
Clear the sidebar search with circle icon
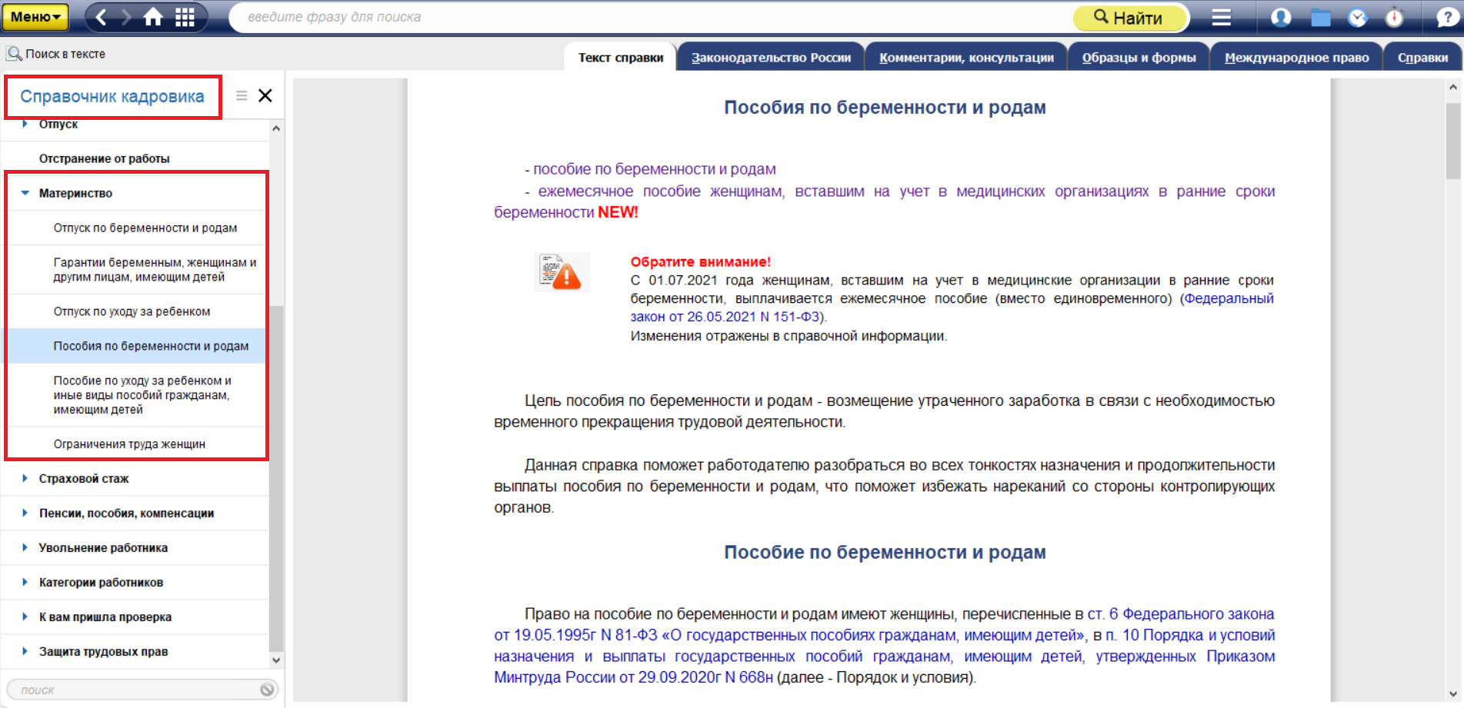tap(267, 690)
